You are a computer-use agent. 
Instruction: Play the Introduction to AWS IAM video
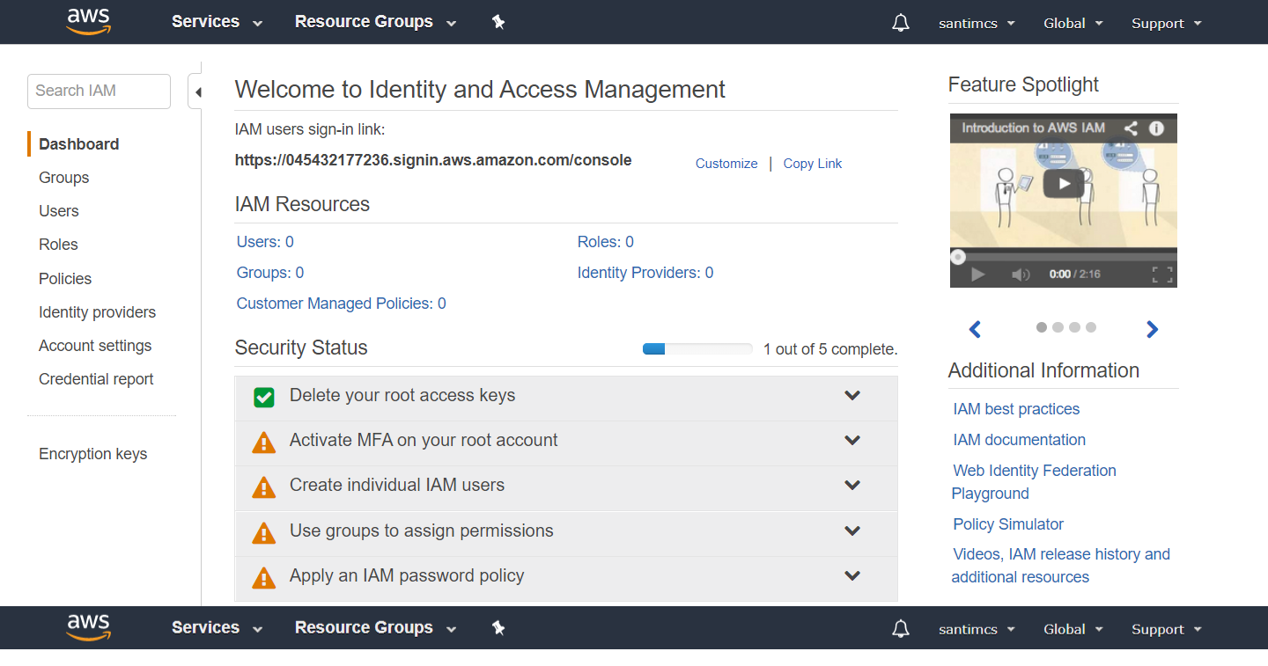[x=1065, y=183]
